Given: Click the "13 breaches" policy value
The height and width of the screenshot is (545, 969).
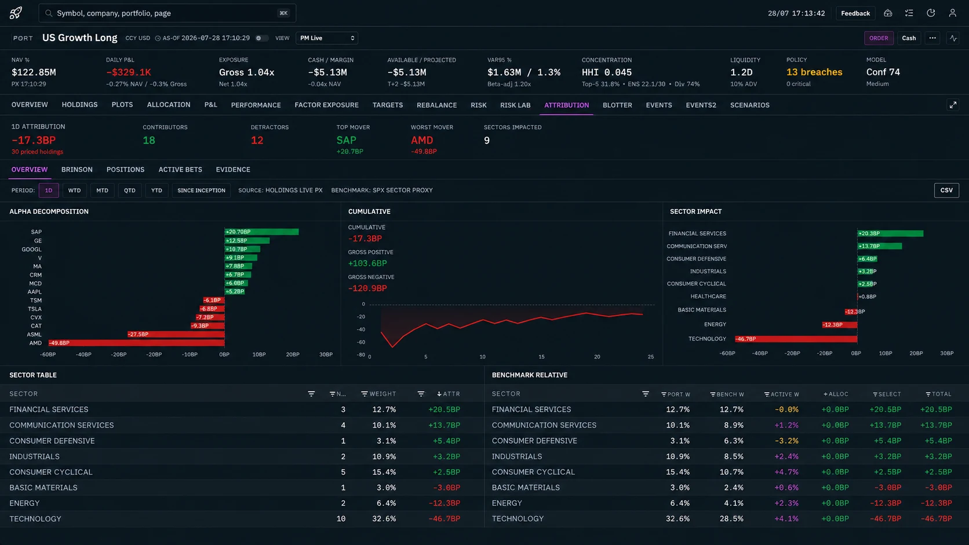Looking at the screenshot, I should tap(814, 72).
